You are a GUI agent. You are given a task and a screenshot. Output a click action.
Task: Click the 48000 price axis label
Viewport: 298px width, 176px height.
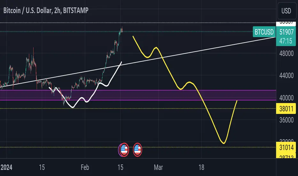(x=286, y=53)
